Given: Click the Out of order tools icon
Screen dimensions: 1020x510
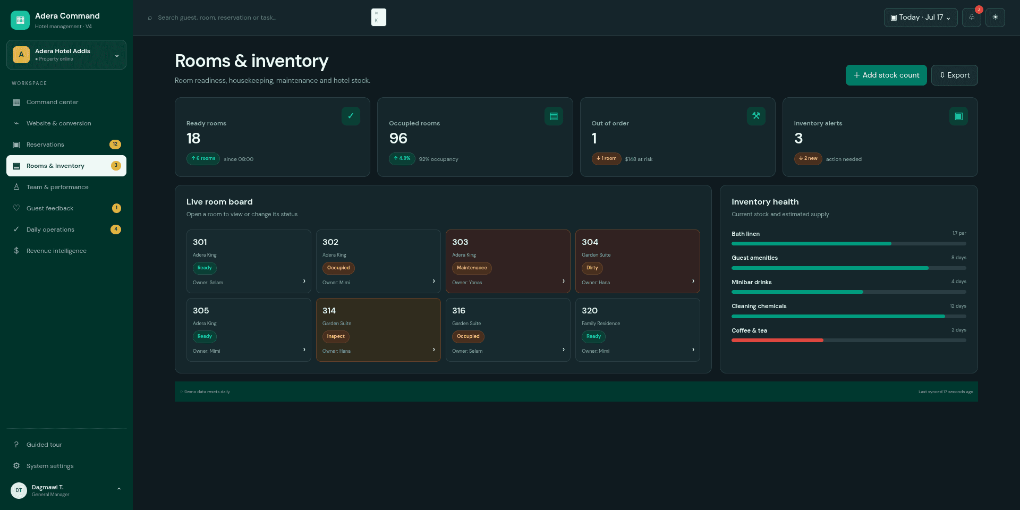Looking at the screenshot, I should pyautogui.click(x=756, y=116).
